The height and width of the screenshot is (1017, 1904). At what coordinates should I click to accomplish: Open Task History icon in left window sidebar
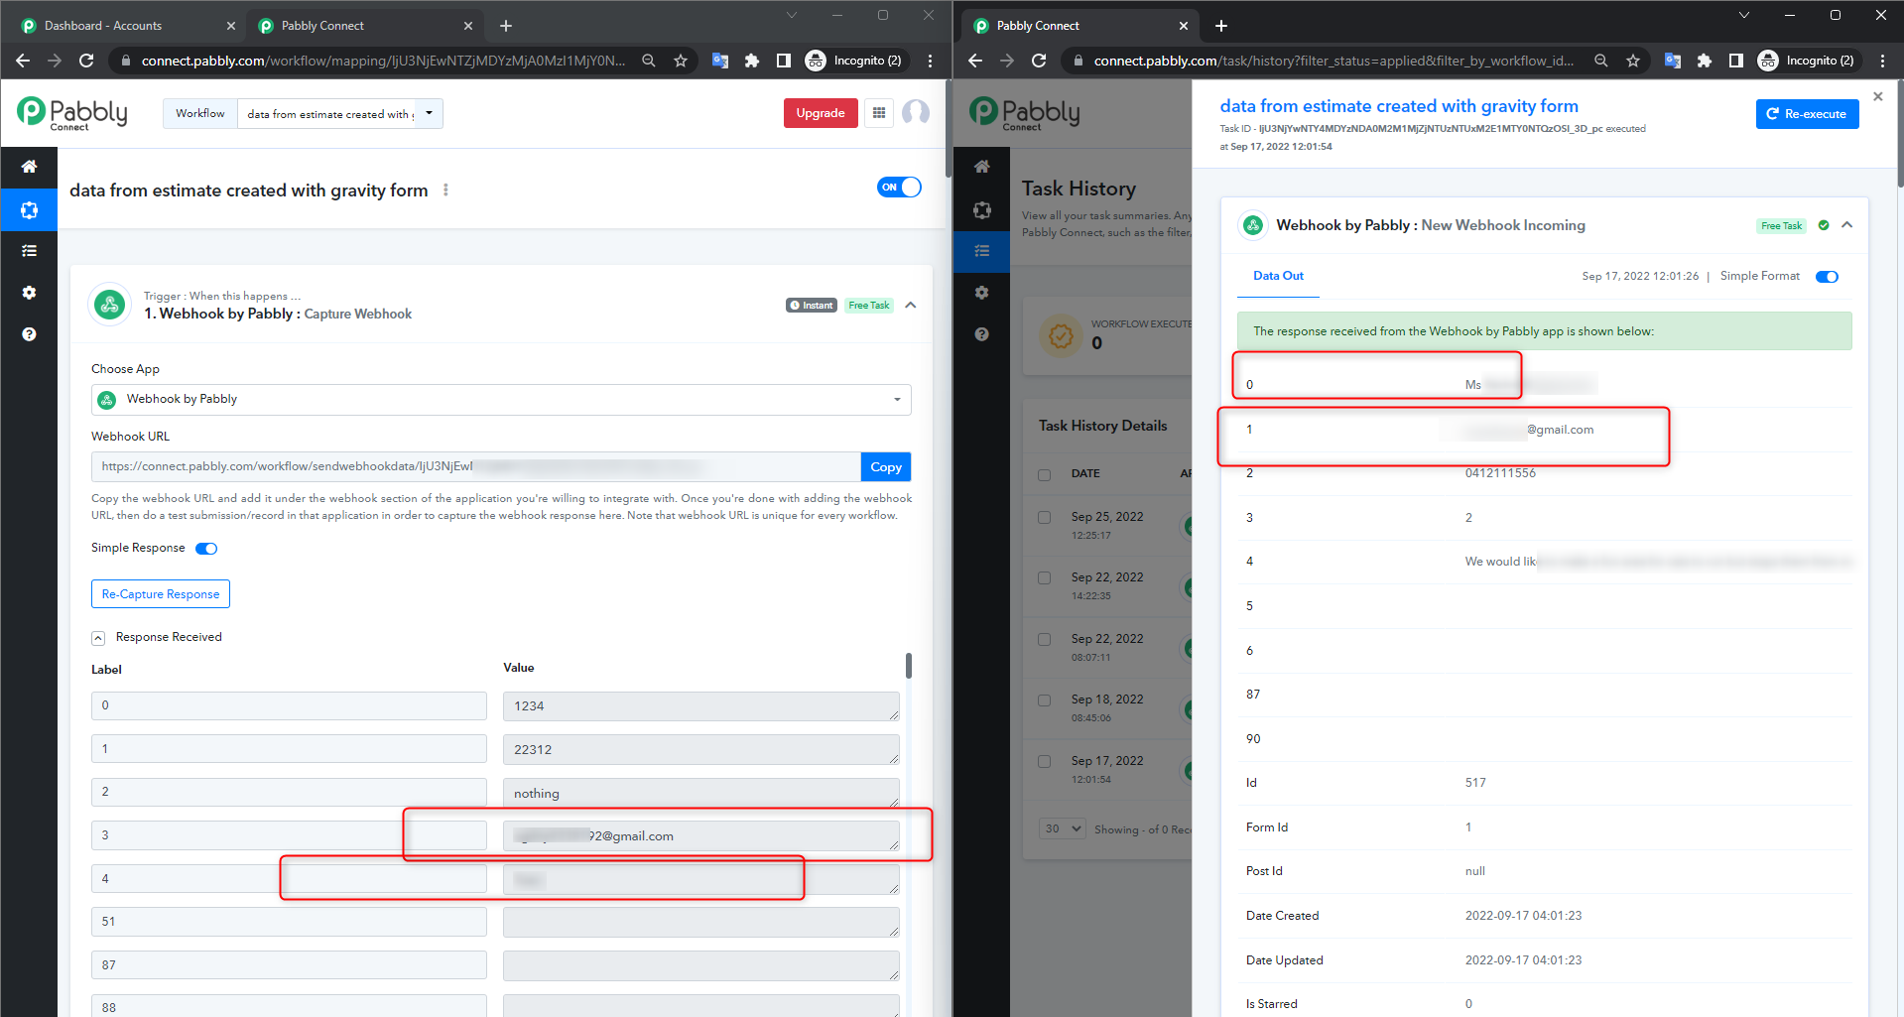point(29,251)
